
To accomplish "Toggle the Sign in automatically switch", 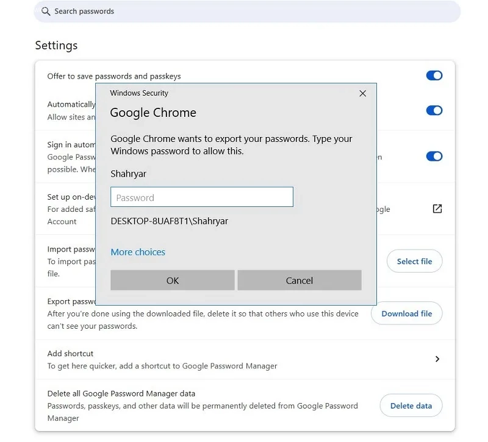I will tap(434, 156).
